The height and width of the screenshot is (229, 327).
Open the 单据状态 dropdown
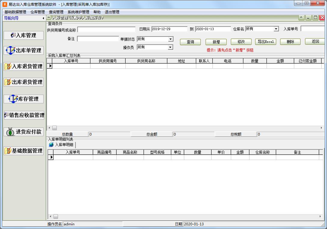pyautogui.click(x=171, y=39)
